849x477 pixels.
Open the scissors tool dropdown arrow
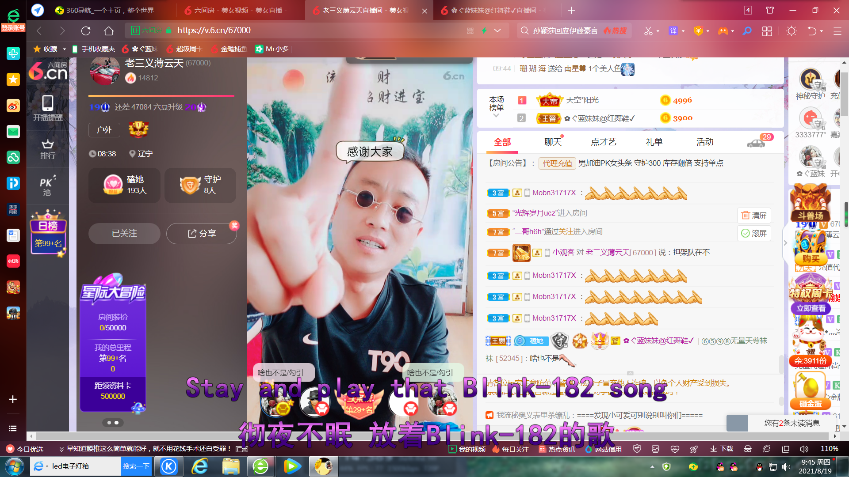[x=658, y=31]
